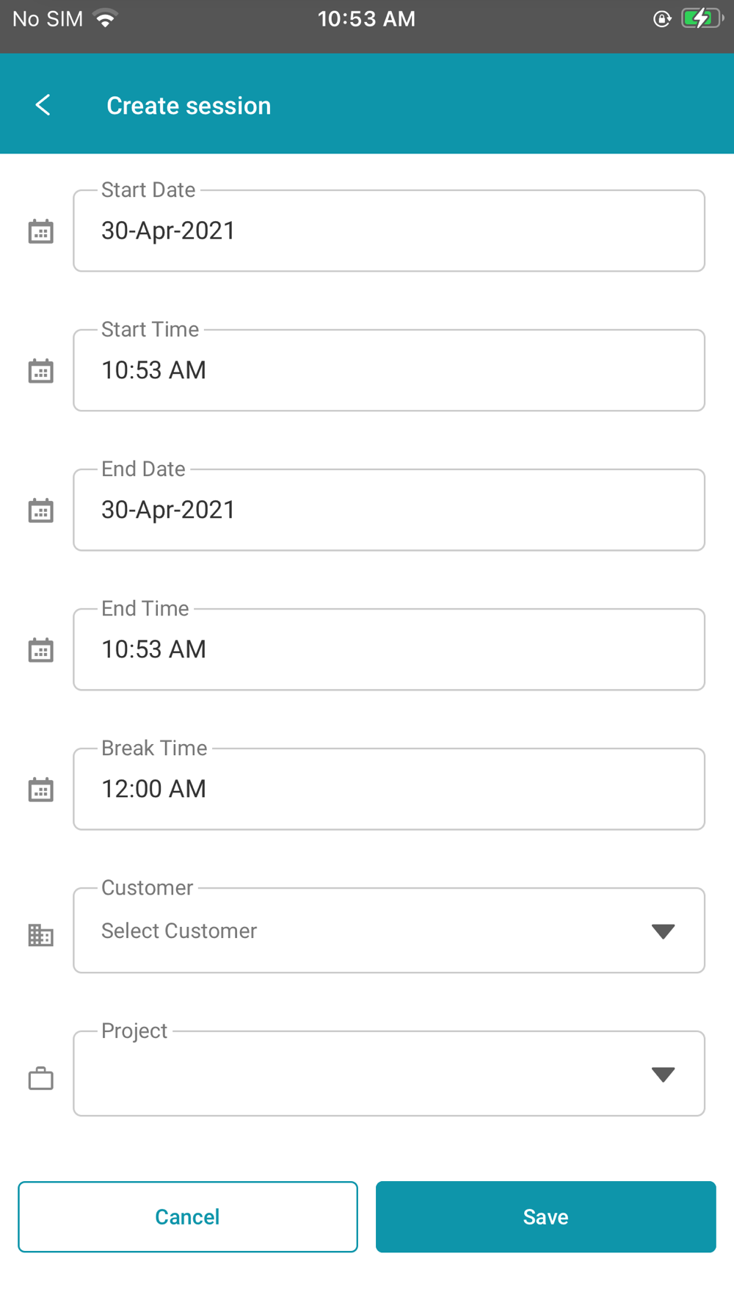Click the Project dropdown arrow

[663, 1075]
